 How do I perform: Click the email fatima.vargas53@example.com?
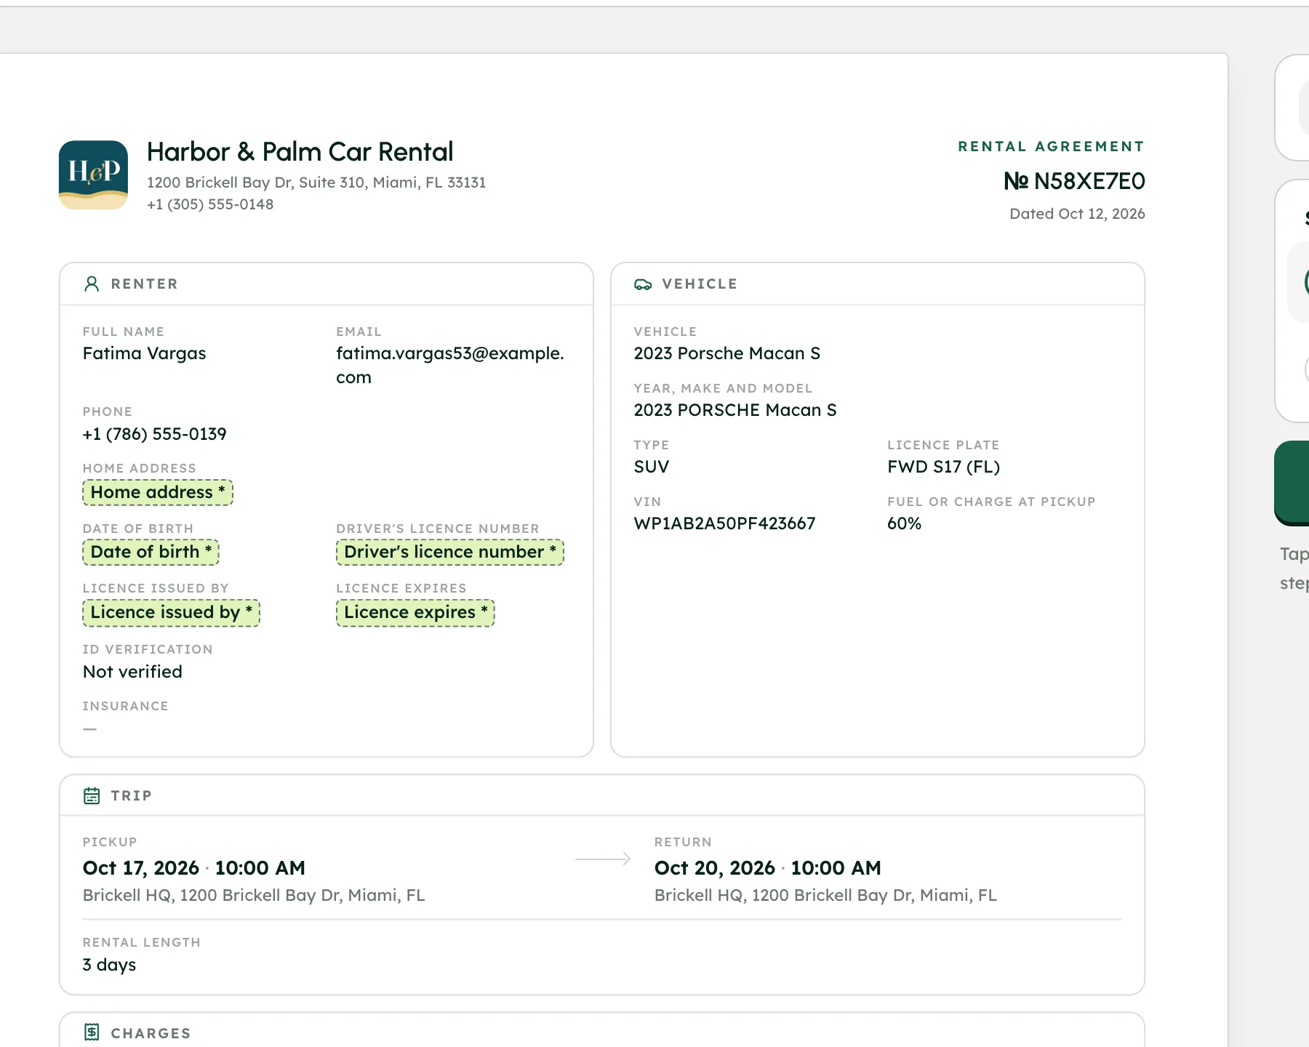coord(450,365)
